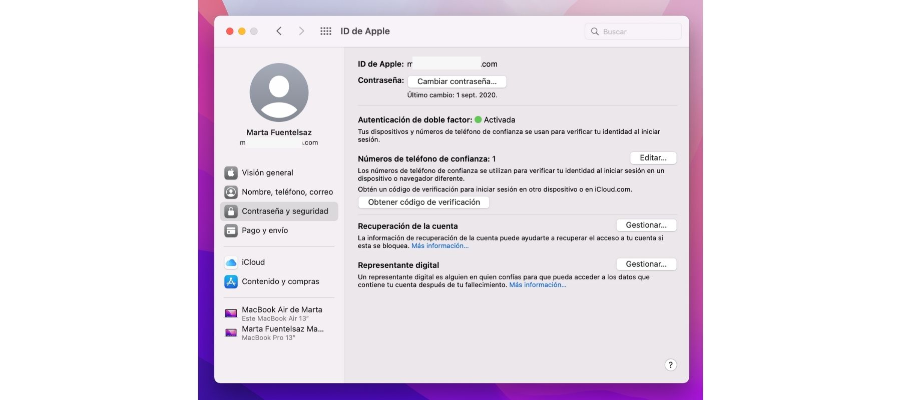Click the iCloud cloud icon
901x400 pixels.
(231, 262)
